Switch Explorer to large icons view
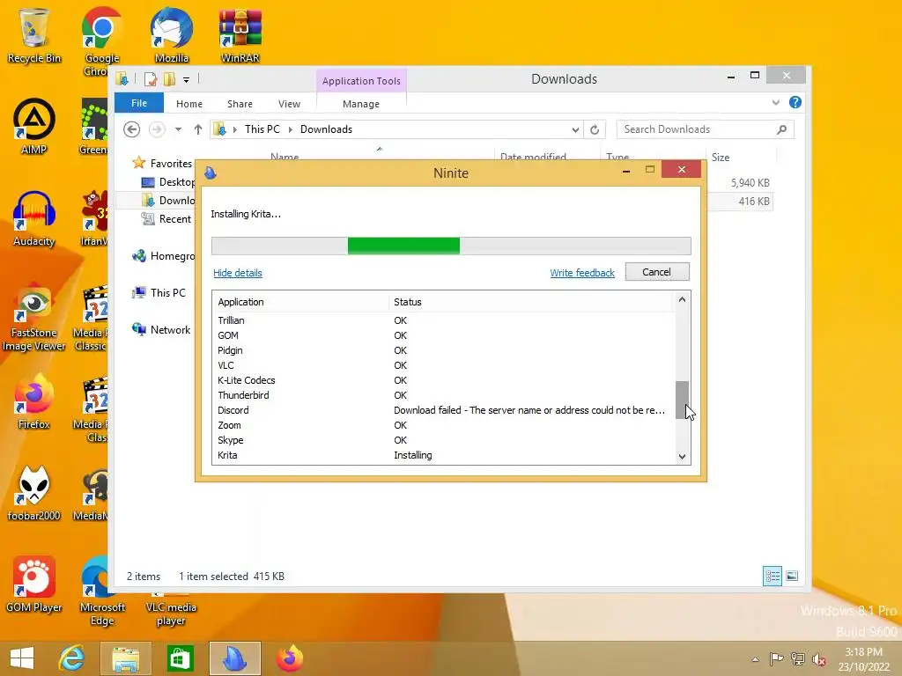Screen dimensions: 902x676 point(792,576)
